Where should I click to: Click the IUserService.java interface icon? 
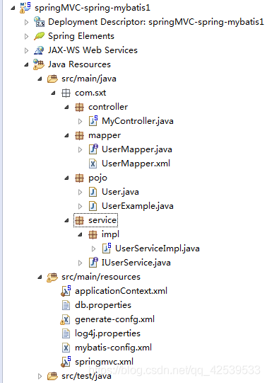point(93,263)
